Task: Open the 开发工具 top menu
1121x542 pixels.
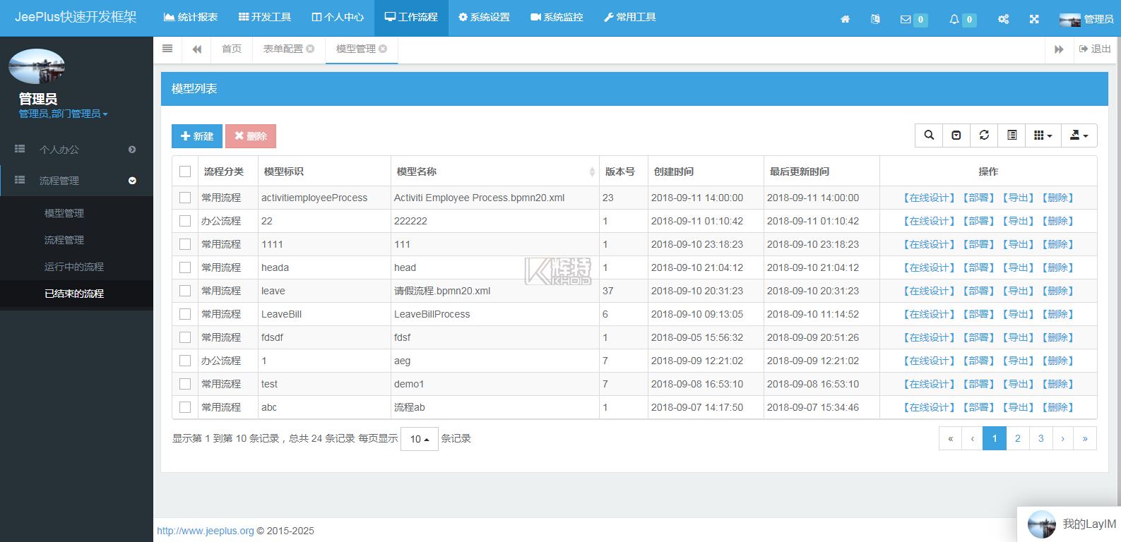Action: point(265,17)
